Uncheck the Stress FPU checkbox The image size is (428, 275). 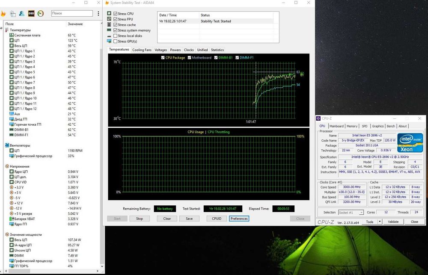tap(116, 19)
